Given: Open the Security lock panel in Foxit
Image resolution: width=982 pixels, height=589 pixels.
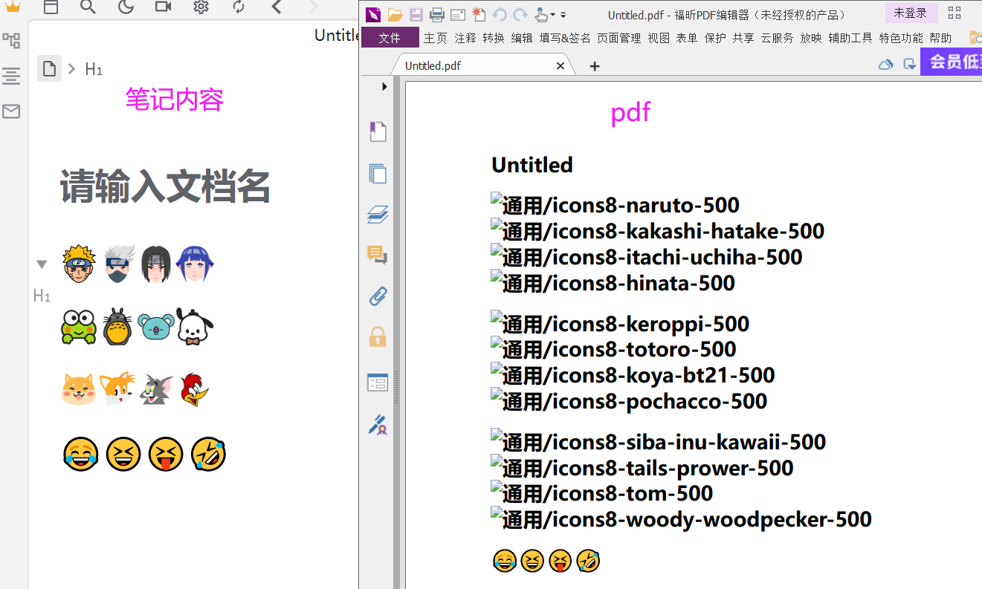Looking at the screenshot, I should [x=378, y=339].
